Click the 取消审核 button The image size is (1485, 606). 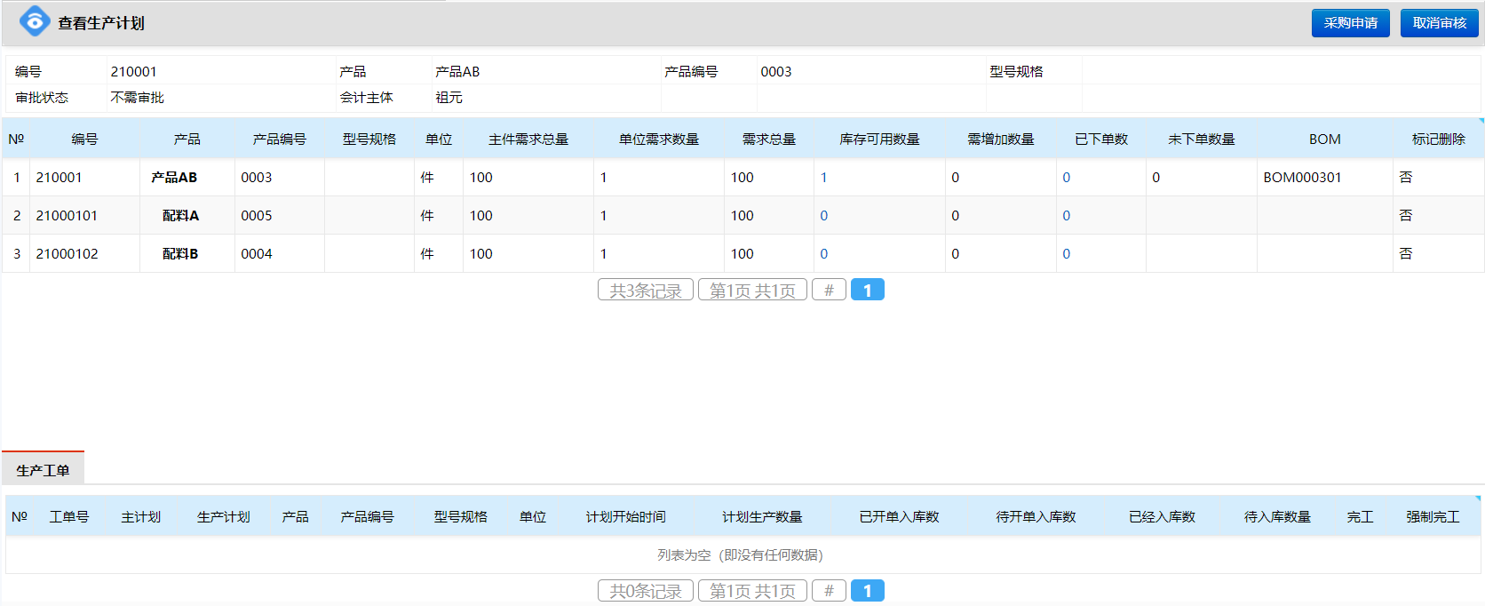1439,23
